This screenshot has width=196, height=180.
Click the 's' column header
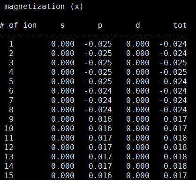(x=62, y=25)
